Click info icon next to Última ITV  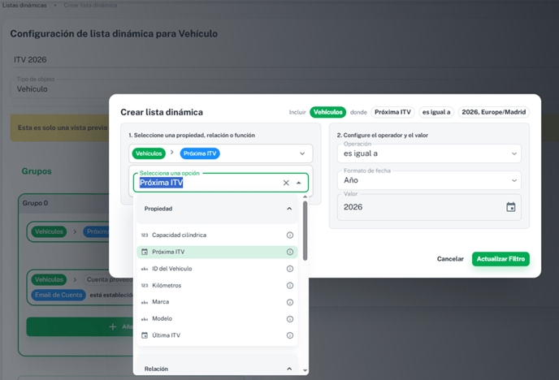coord(290,335)
